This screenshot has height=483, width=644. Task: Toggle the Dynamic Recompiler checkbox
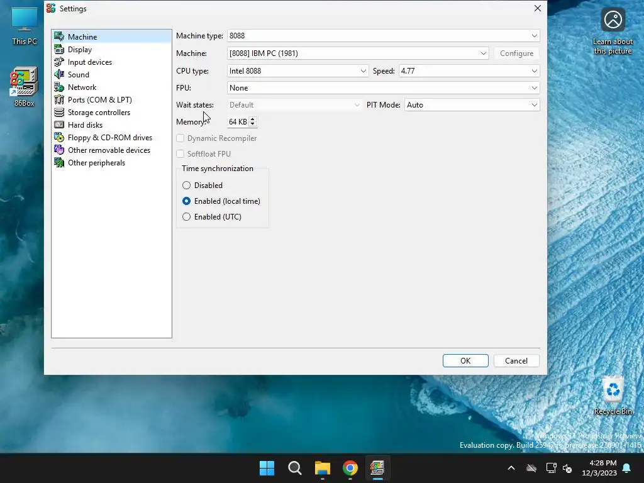click(x=180, y=138)
